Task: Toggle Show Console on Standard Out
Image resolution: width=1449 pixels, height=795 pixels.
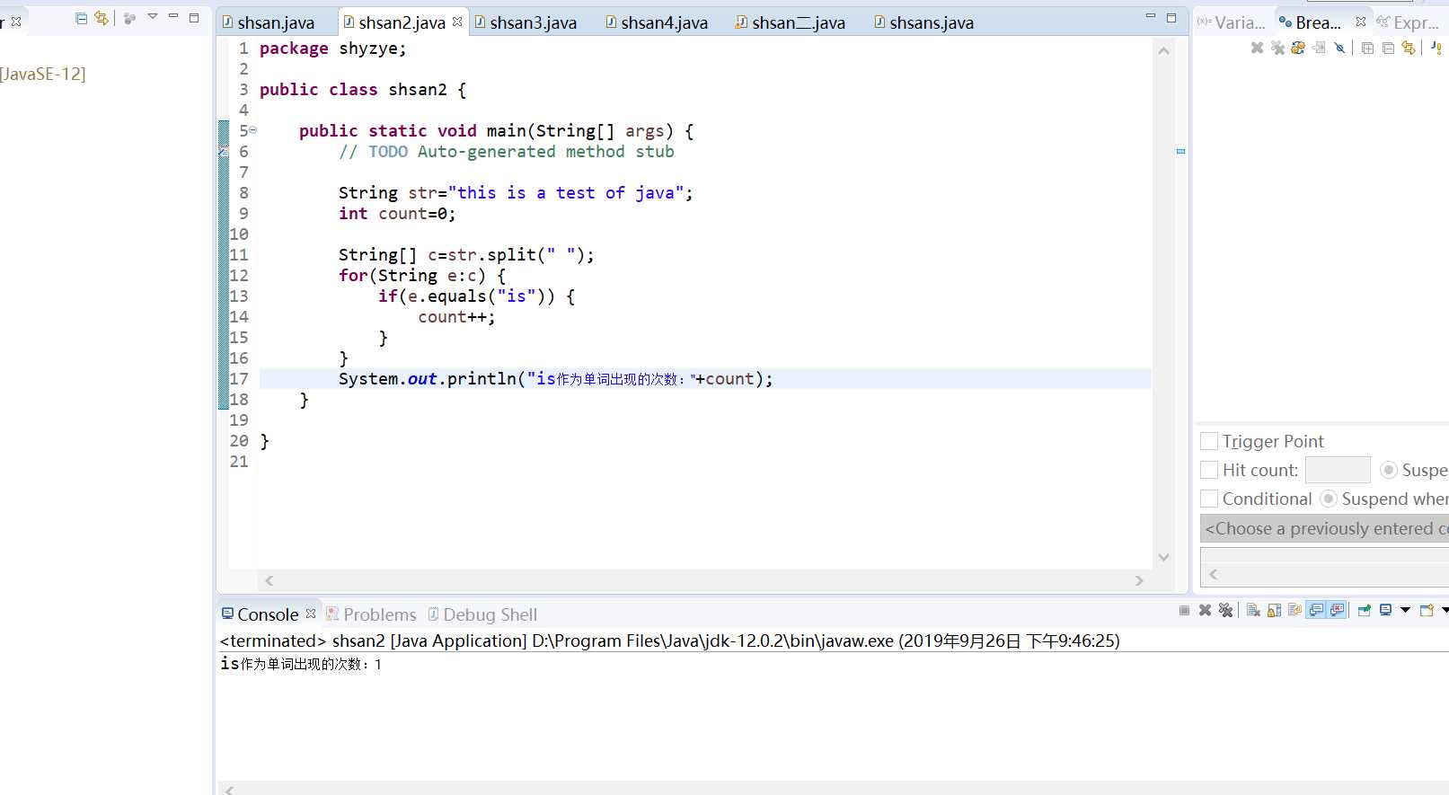Action: click(x=1316, y=610)
